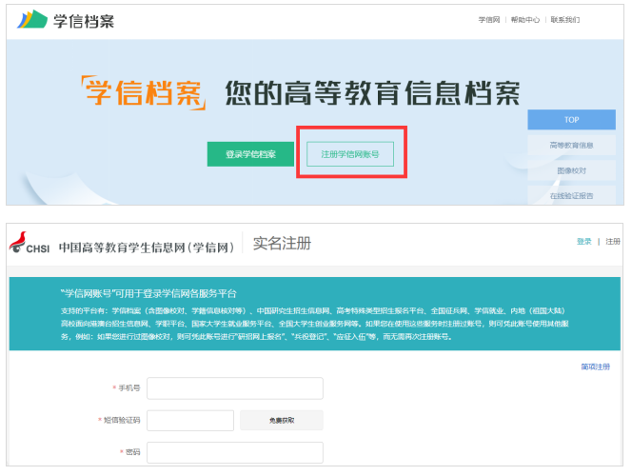632x476 pixels.
Task: Switch to 简项注册 simple registration
Action: click(595, 367)
